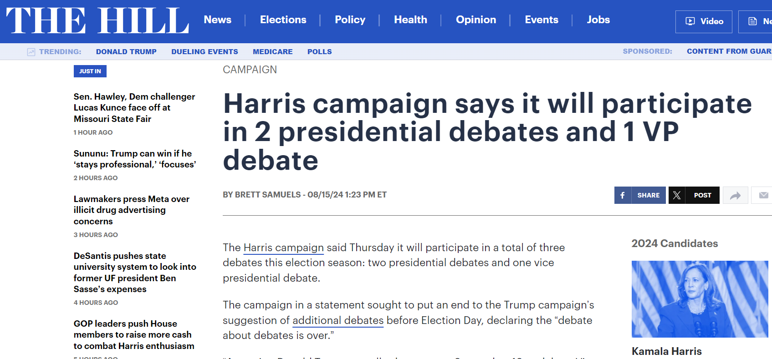The width and height of the screenshot is (772, 359).
Task: Click the newsletter document icon
Action: pos(753,21)
